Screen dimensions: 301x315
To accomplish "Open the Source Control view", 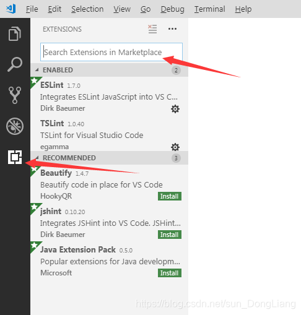I will click(15, 95).
